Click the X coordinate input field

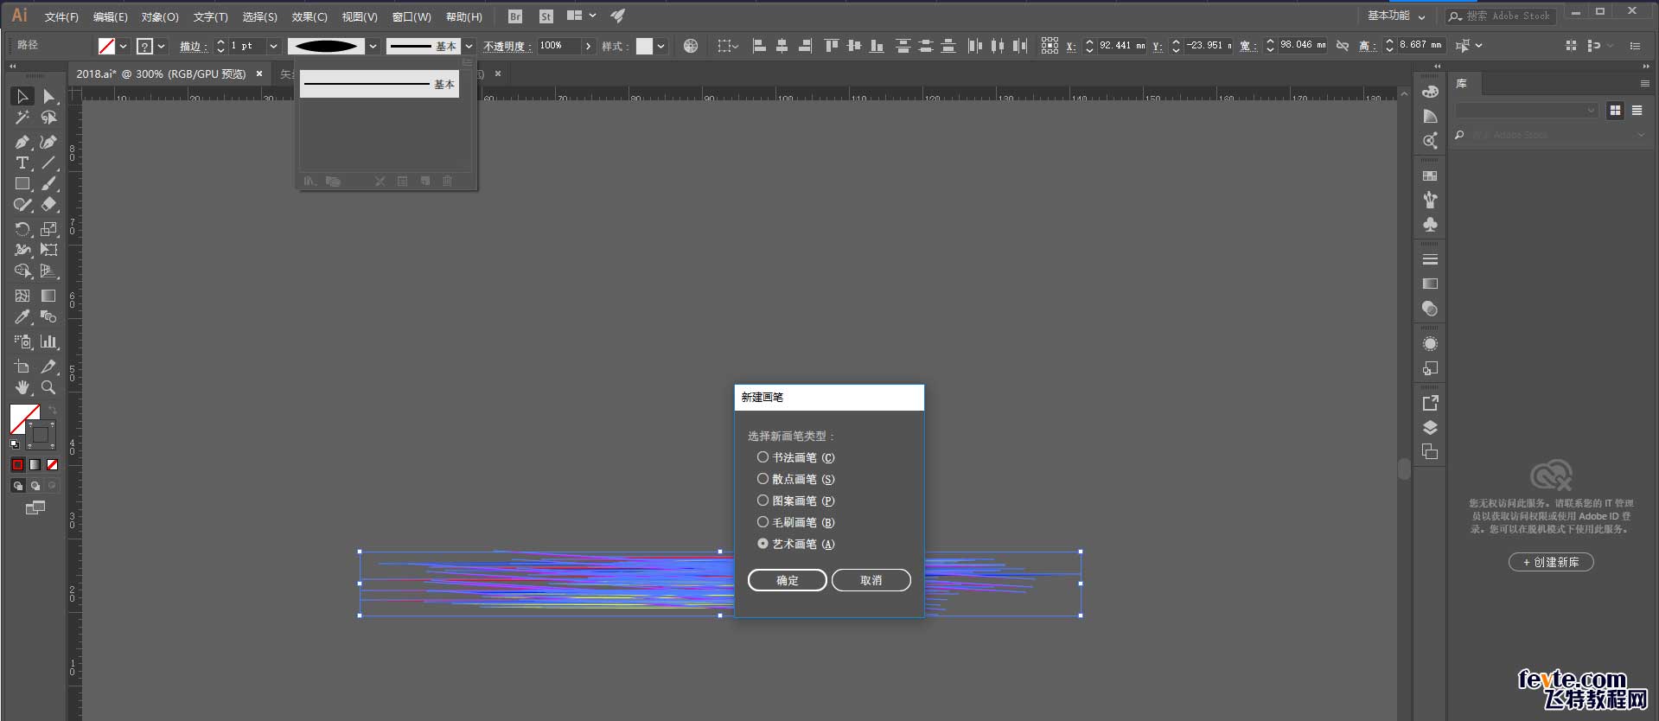coord(1122,46)
